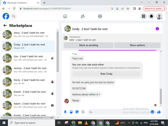Open the Friends icon in top navigation
Screen dimensions: 168x126
point(83,16)
